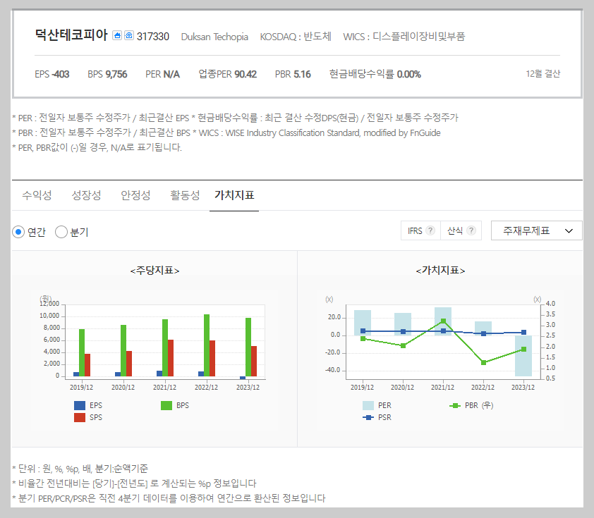594x518 pixels.
Task: Click the 2019/12 blue EPS bar
Action: tap(76, 374)
